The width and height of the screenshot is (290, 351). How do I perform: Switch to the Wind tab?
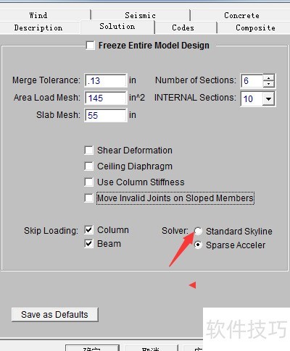point(38,15)
